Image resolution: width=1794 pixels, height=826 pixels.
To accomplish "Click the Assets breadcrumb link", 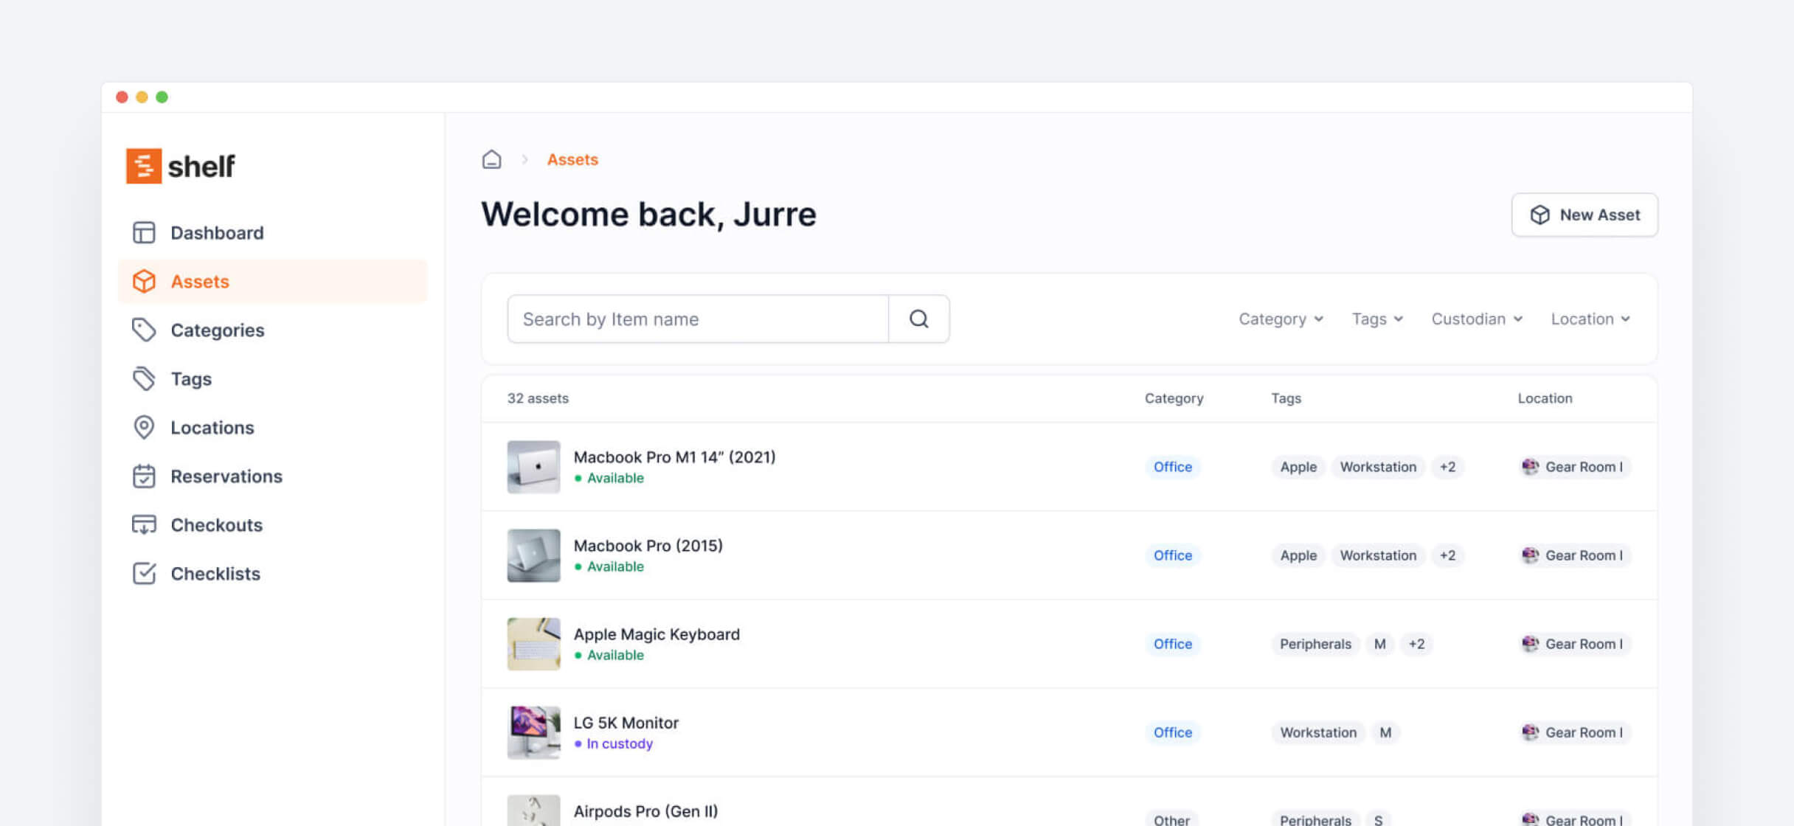I will coord(572,159).
